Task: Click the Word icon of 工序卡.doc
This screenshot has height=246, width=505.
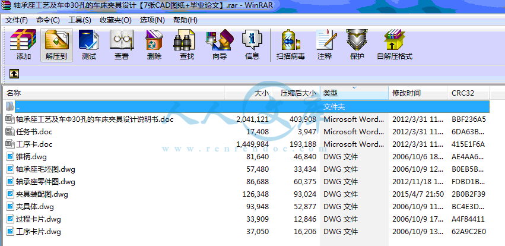Action: coord(10,144)
